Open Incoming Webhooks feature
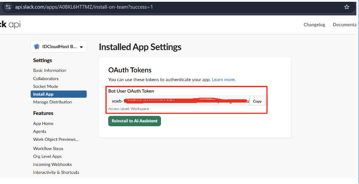Viewport: 359px width, 184px height. pos(52,164)
